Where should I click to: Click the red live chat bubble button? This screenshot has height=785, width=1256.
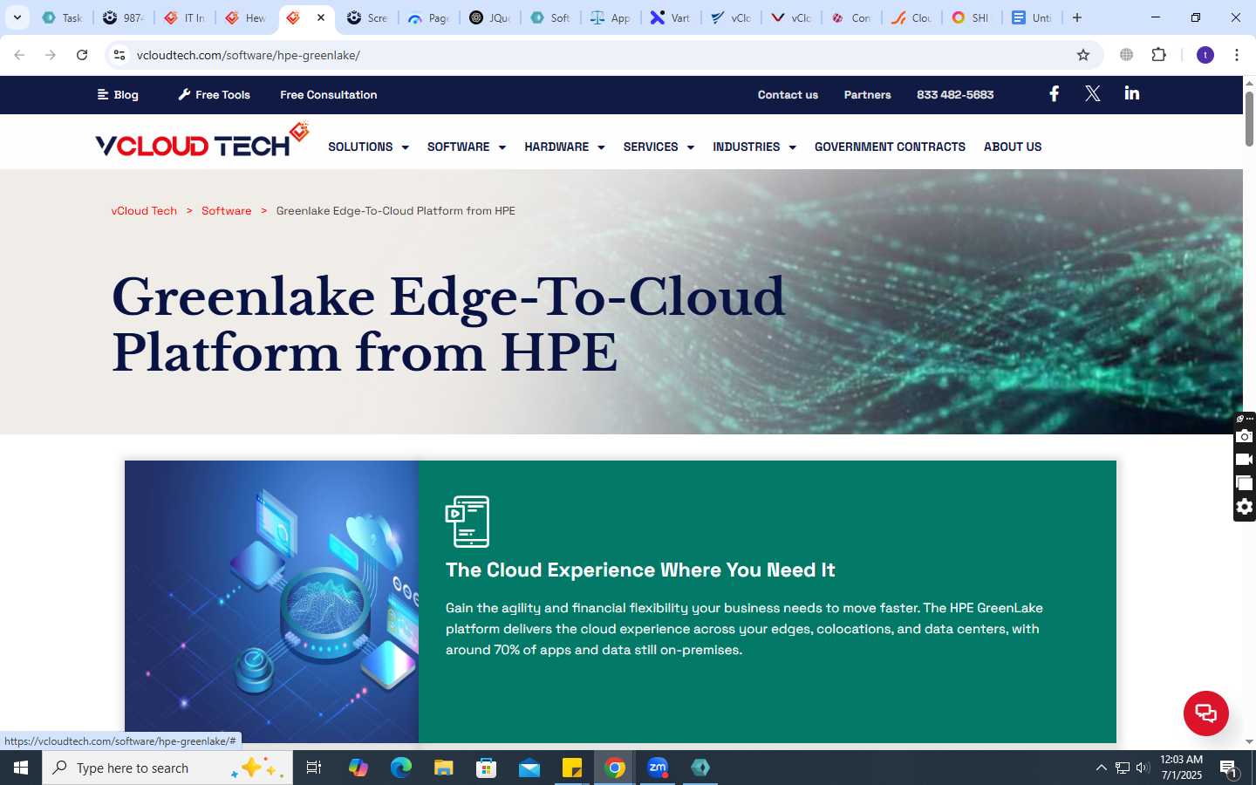coord(1205,713)
